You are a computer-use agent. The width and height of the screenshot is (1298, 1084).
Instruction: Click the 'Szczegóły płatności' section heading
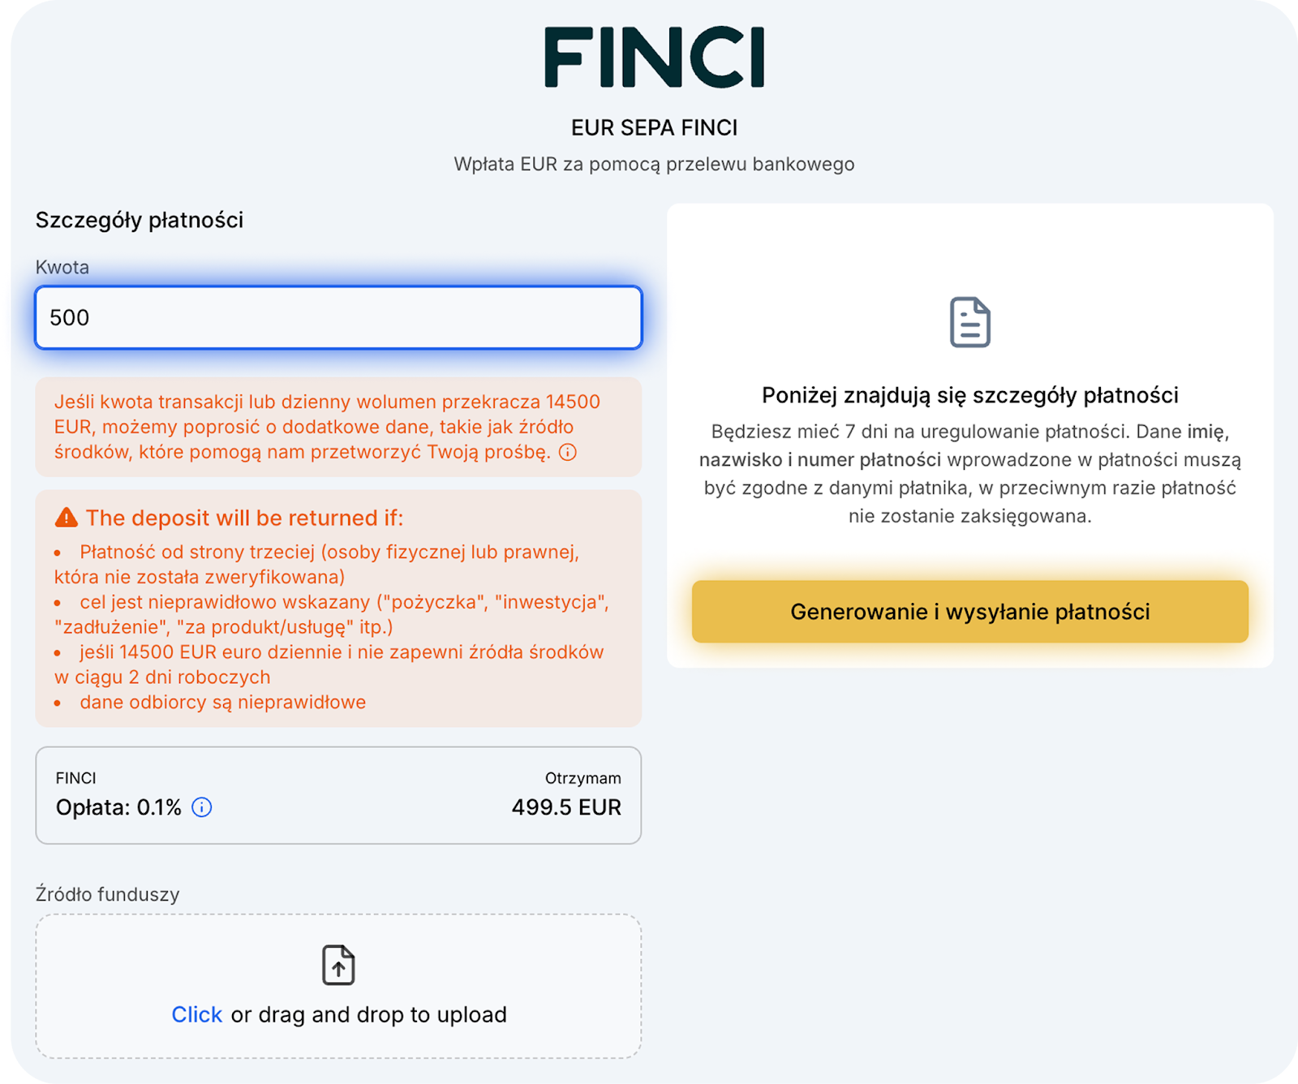140,220
